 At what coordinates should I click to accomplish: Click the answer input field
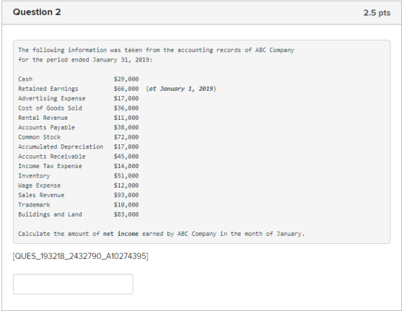[73, 284]
